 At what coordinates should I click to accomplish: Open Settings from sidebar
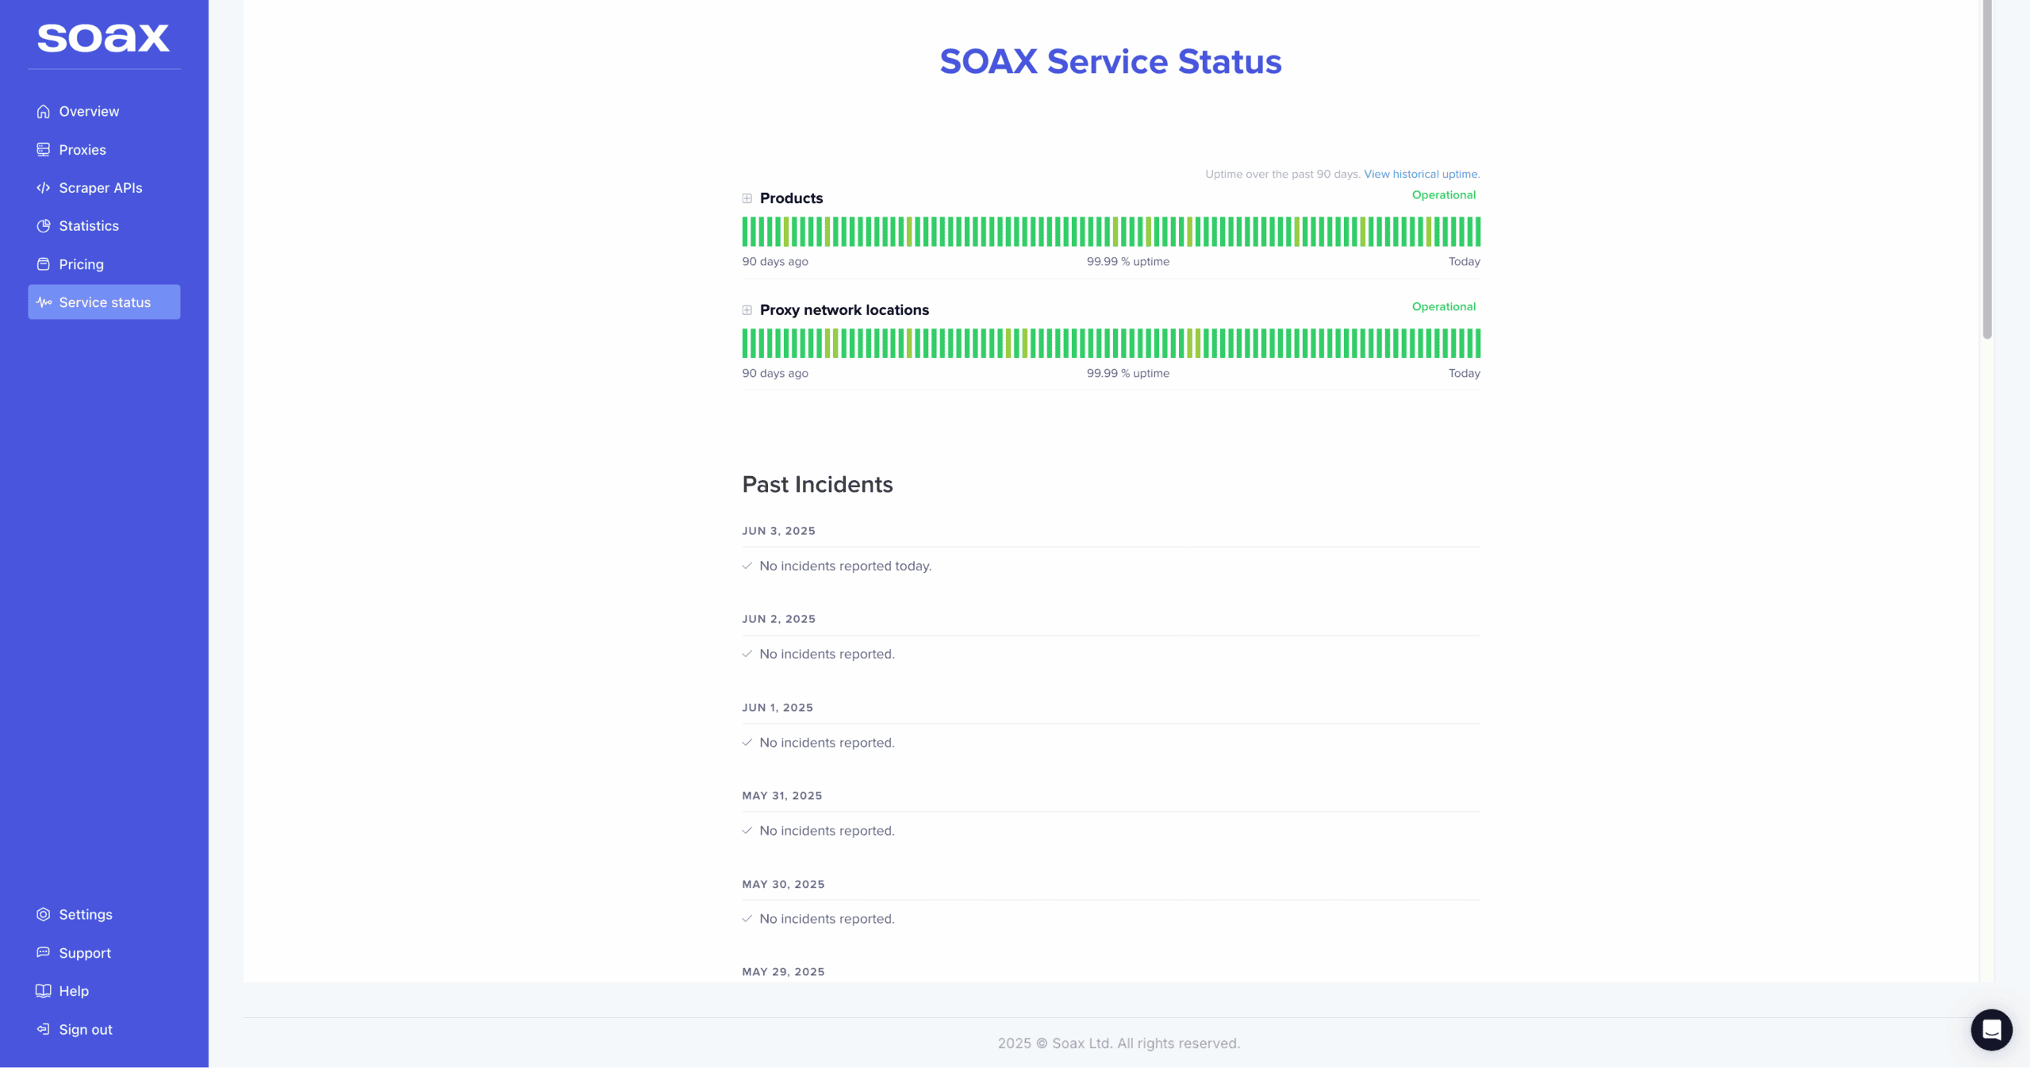coord(104,914)
